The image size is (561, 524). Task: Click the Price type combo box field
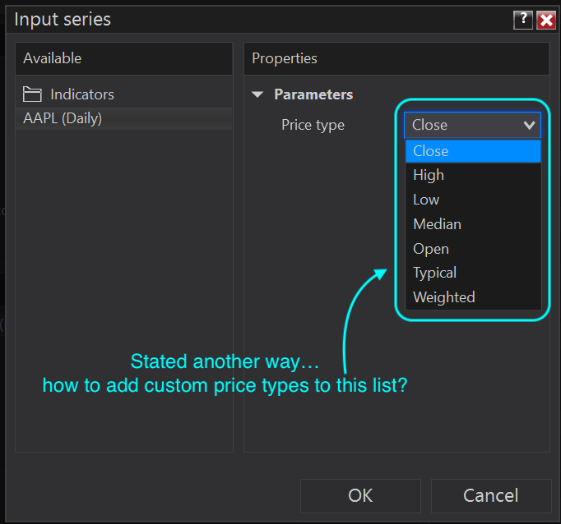461,125
